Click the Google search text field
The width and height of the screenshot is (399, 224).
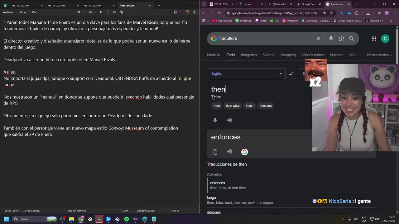pyautogui.click(x=265, y=39)
